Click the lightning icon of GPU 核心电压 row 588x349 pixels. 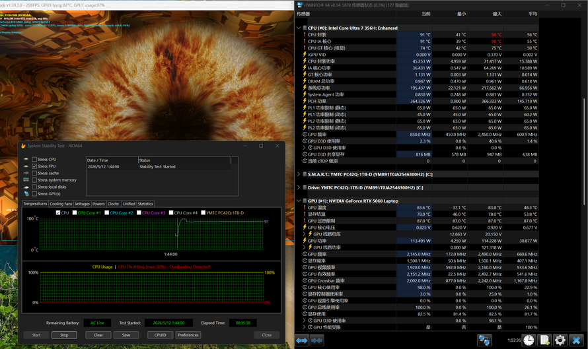pyautogui.click(x=305, y=228)
